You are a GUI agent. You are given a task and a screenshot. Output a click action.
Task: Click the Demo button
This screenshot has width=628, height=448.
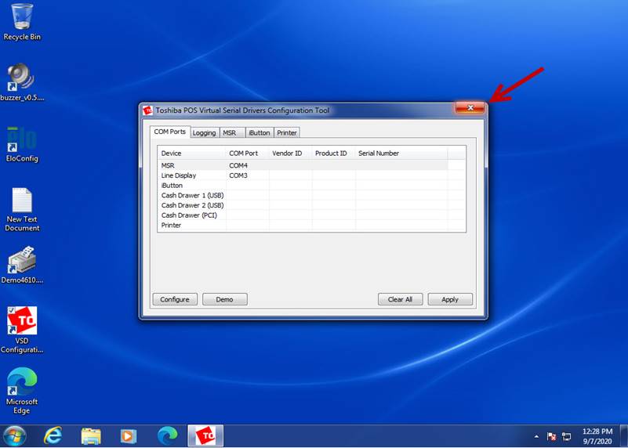click(224, 299)
